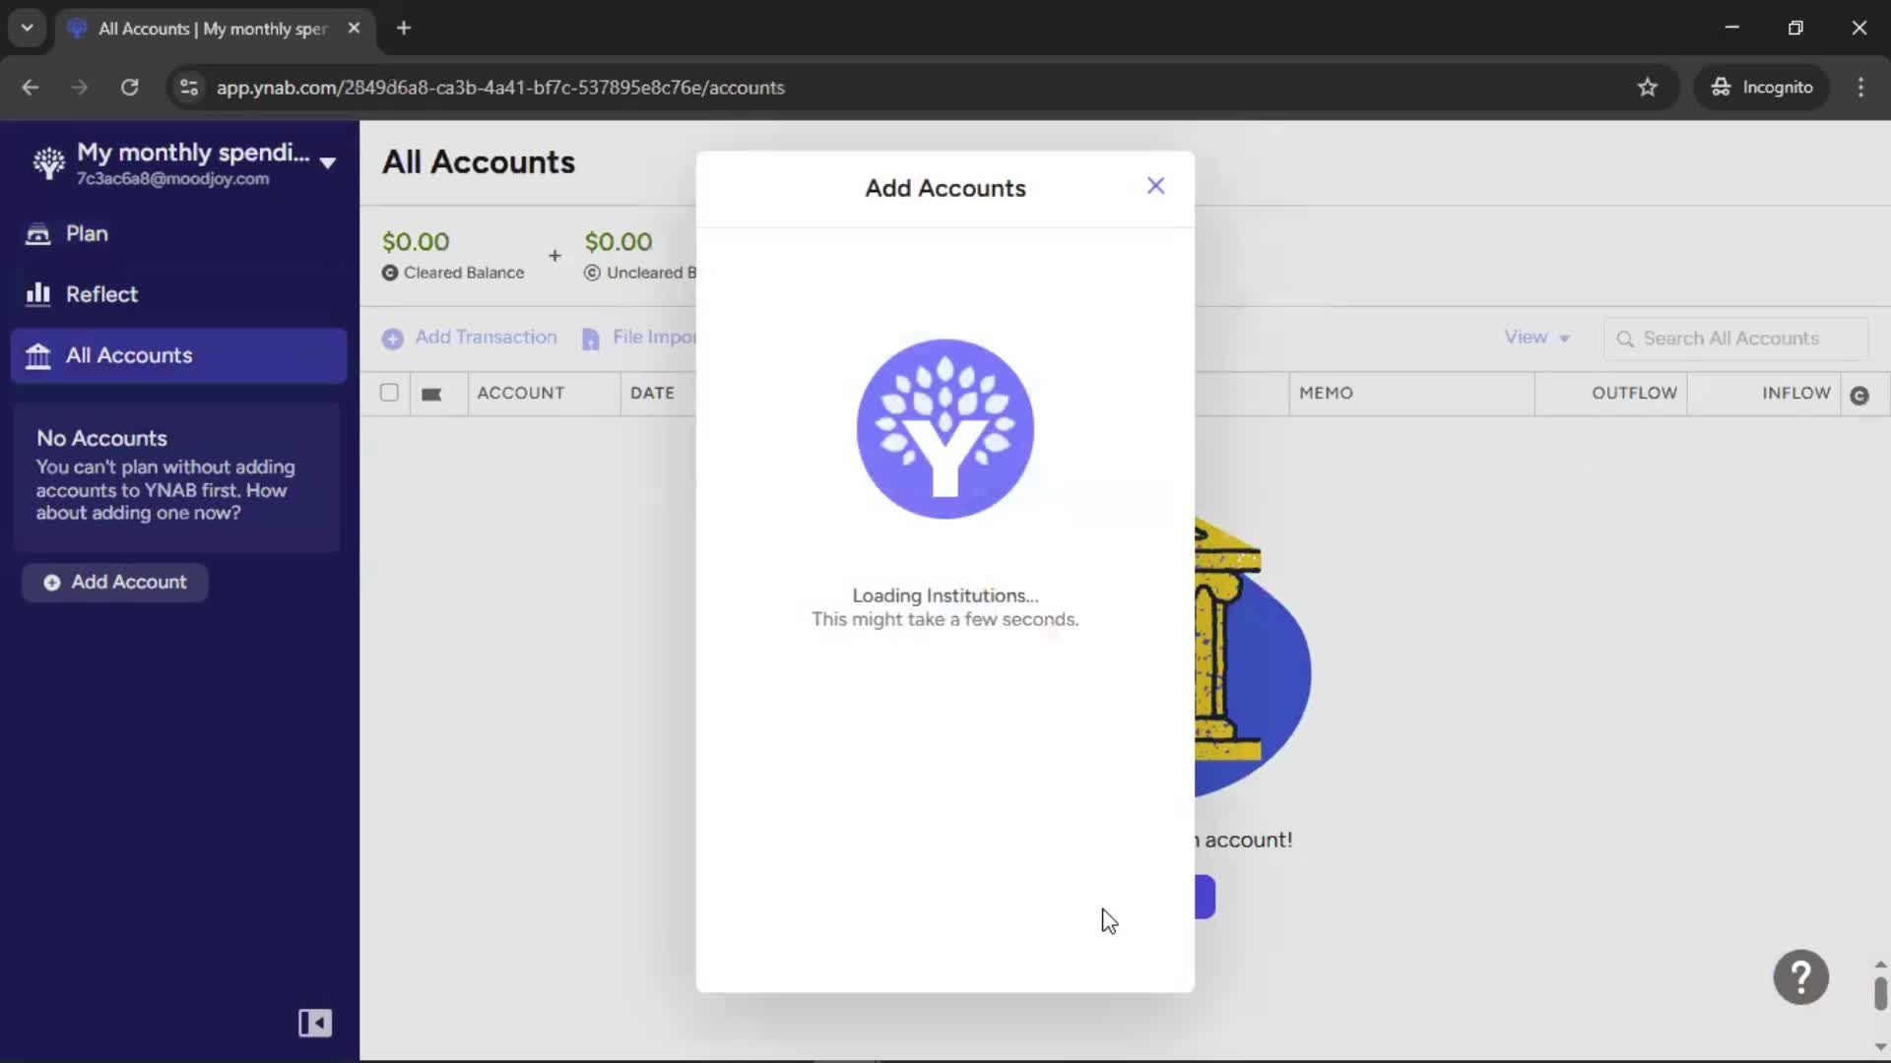Click the Plan sidebar icon

point(37,234)
